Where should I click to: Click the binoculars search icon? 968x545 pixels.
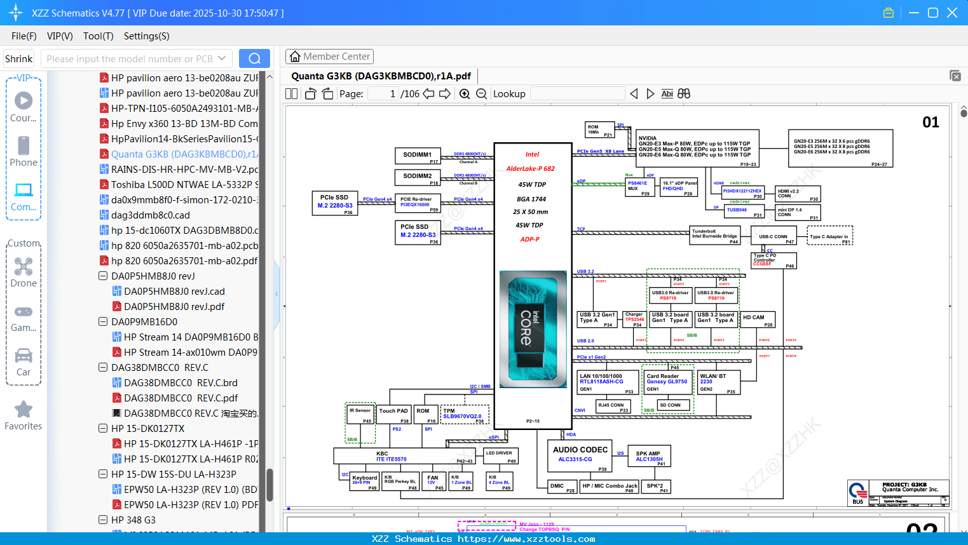(x=684, y=93)
